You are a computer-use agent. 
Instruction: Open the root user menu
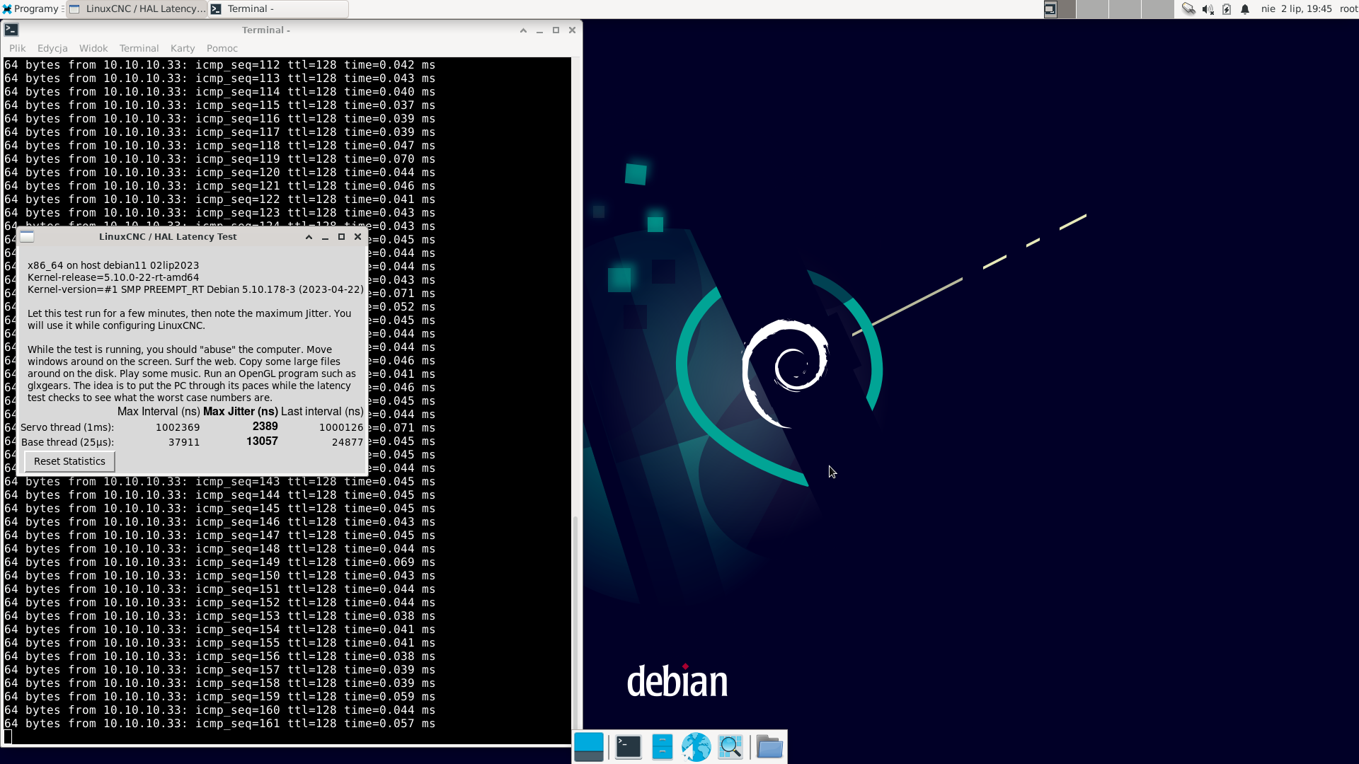(1348, 9)
